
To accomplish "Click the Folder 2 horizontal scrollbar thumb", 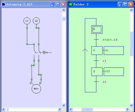I will [x=87, y=109].
